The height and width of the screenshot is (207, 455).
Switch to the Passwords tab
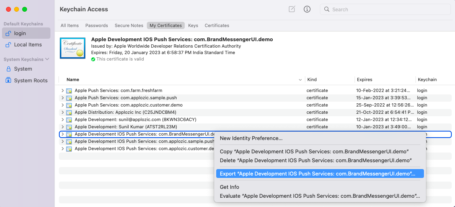[x=96, y=25]
